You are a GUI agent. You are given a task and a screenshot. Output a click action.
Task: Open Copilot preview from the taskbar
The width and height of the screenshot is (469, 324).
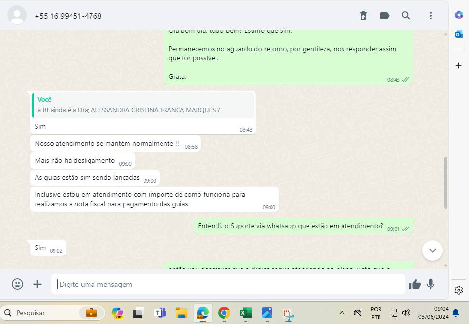pos(118,313)
